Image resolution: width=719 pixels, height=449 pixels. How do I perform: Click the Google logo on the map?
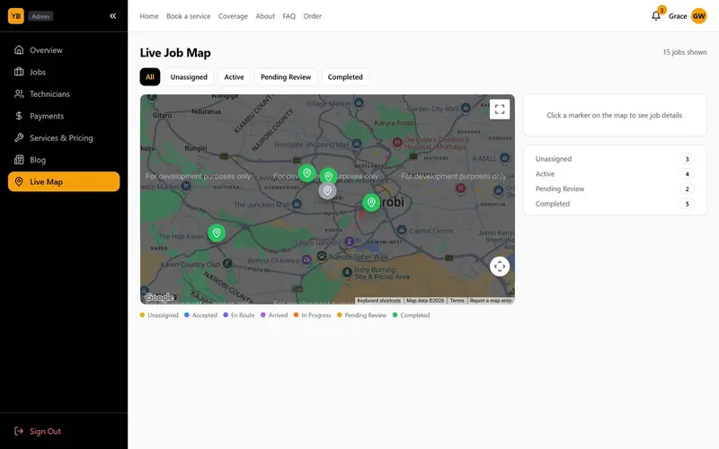click(x=159, y=297)
